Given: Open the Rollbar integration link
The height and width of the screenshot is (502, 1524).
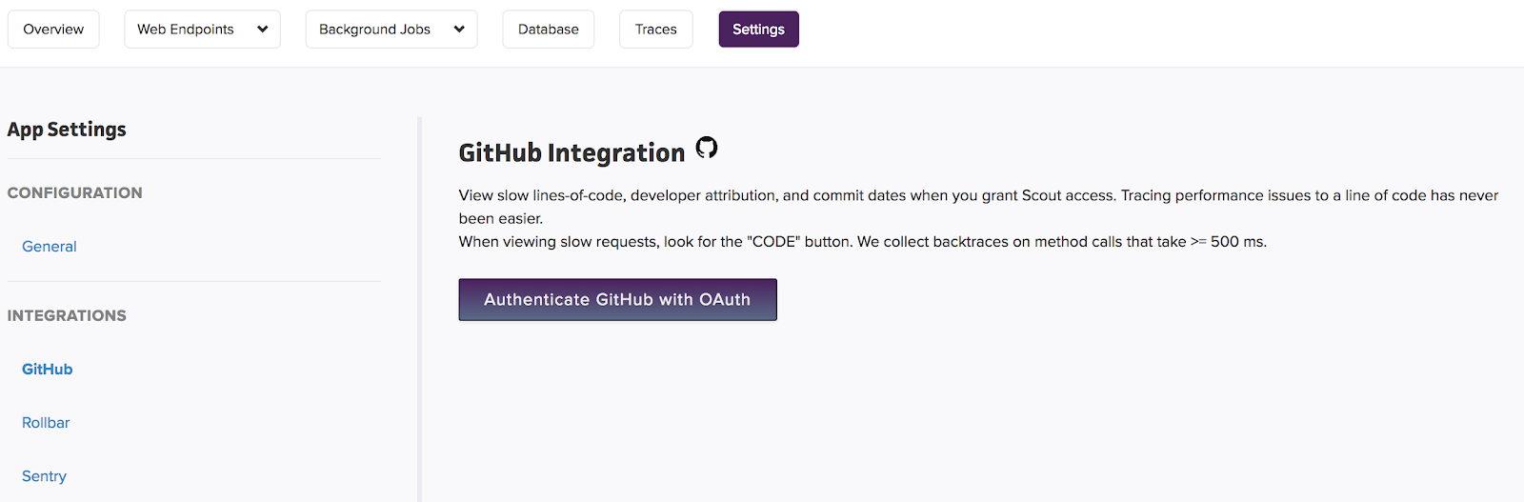Looking at the screenshot, I should (x=46, y=423).
